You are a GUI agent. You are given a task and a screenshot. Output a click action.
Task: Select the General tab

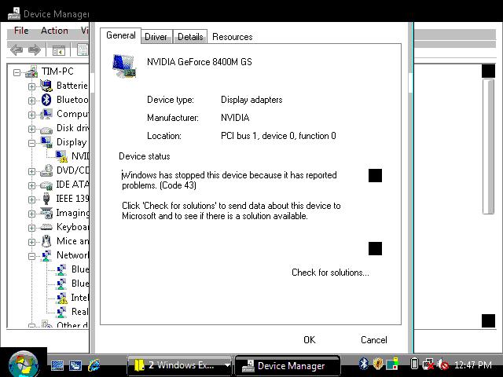[120, 35]
